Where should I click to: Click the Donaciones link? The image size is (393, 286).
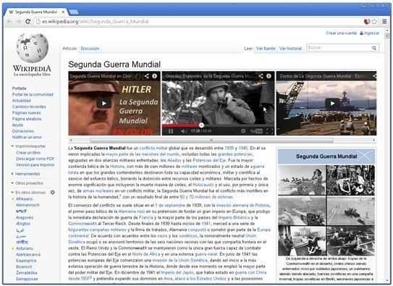pyautogui.click(x=23, y=131)
